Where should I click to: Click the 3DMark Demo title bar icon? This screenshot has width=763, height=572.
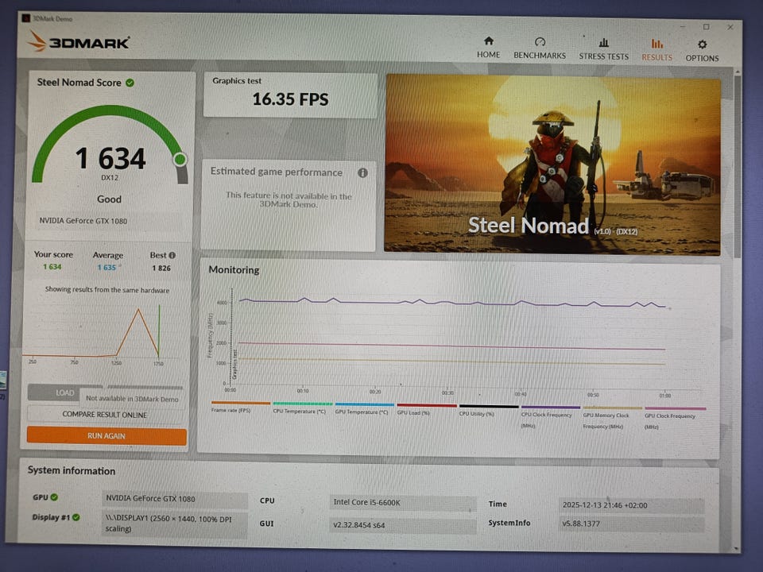point(25,18)
